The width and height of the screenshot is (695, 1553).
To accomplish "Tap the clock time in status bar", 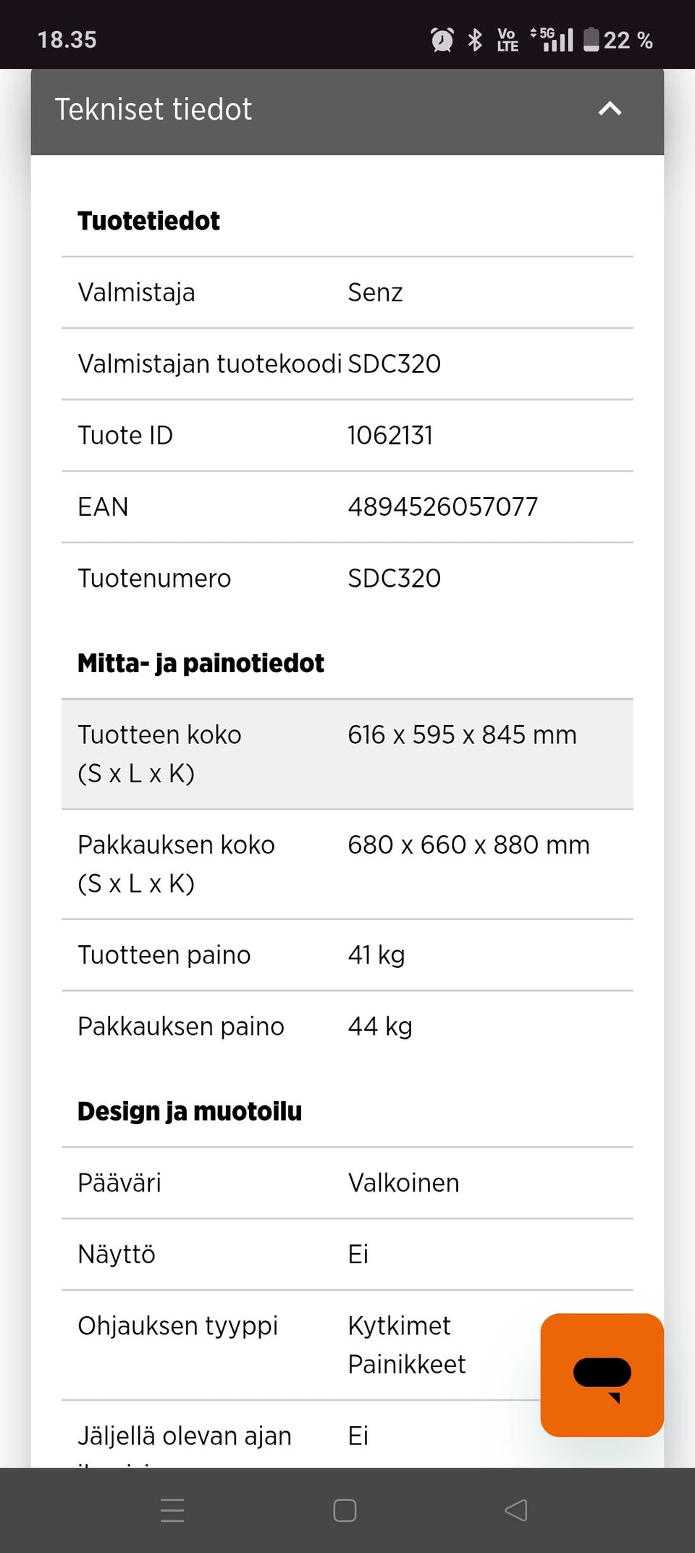I will click(67, 40).
